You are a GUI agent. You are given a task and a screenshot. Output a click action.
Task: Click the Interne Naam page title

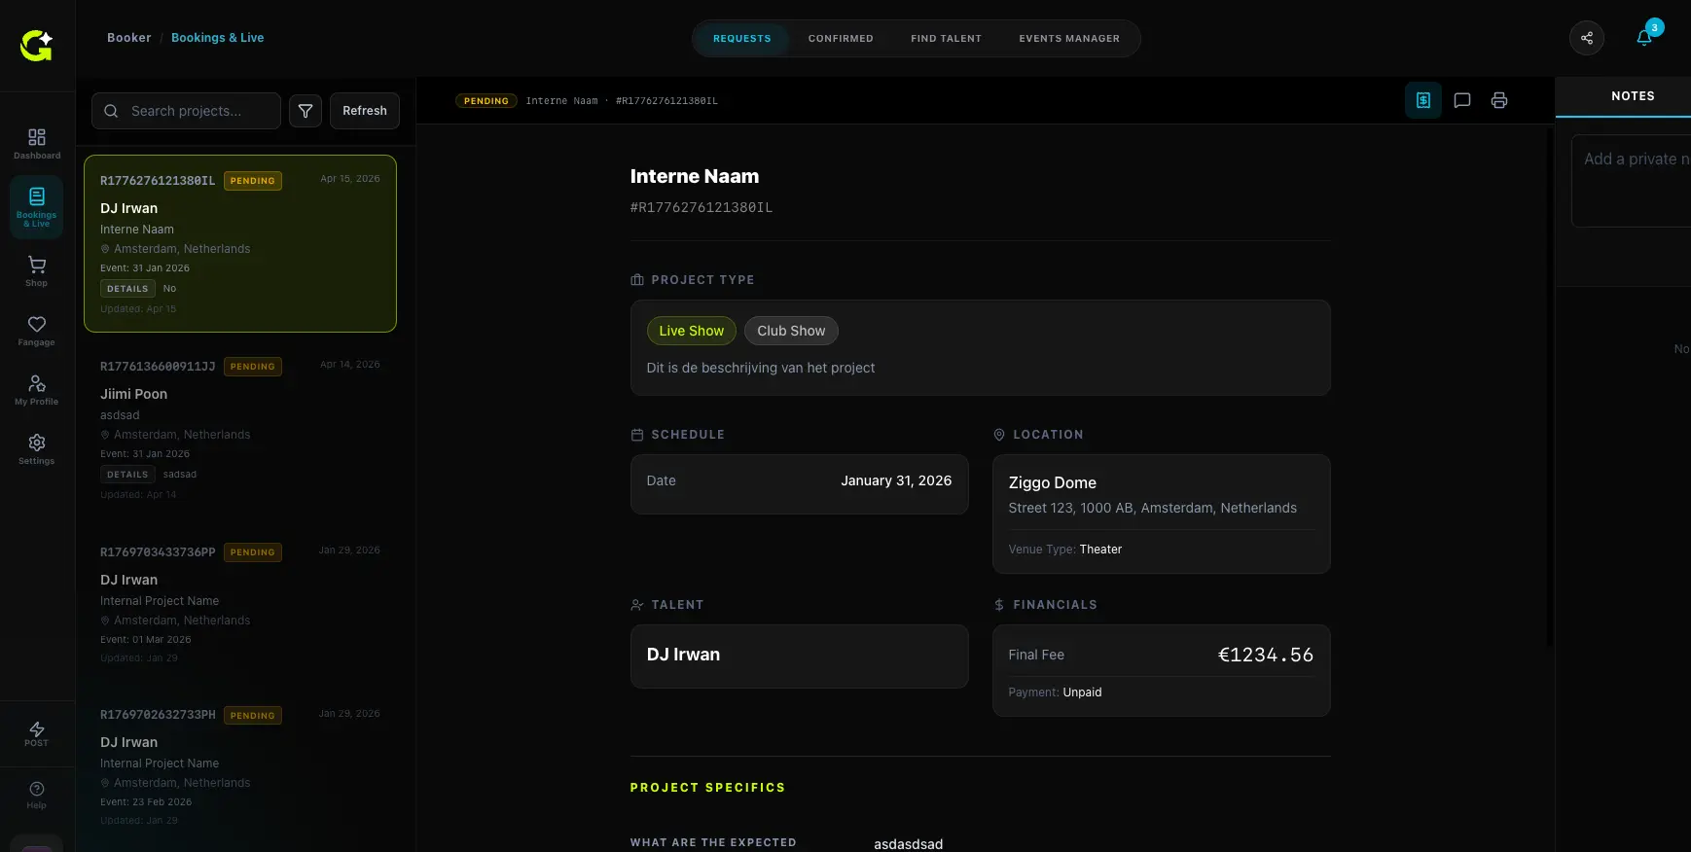point(695,176)
